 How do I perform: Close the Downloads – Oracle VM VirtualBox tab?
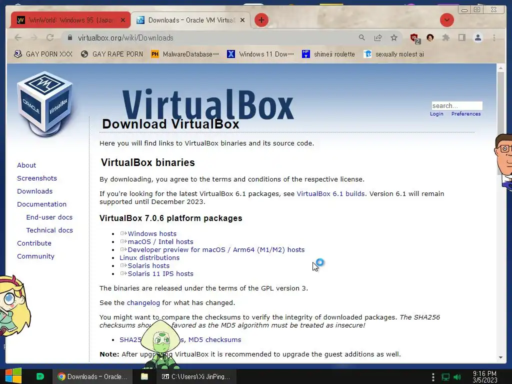pos(242,20)
